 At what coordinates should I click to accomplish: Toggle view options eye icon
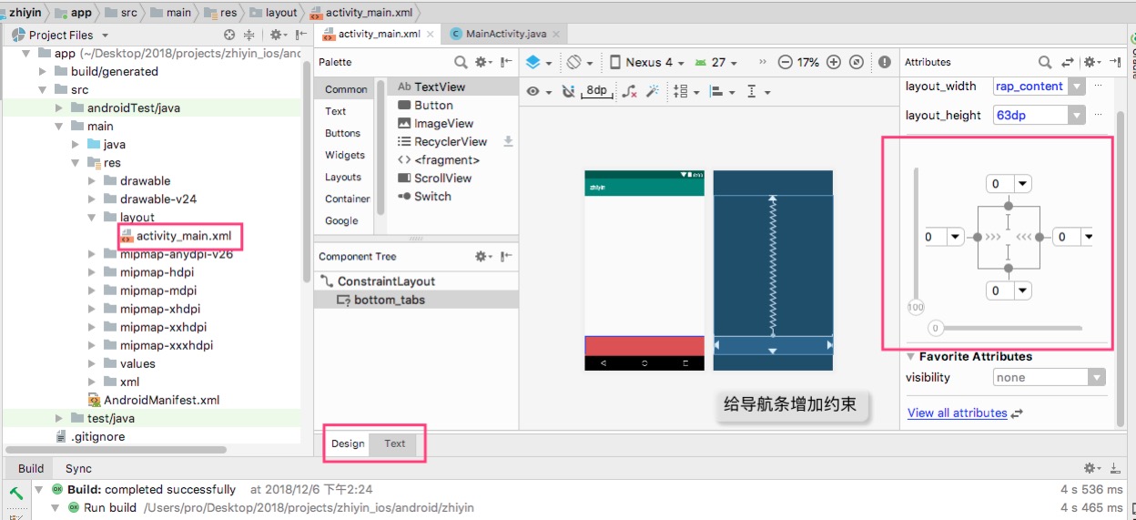537,91
